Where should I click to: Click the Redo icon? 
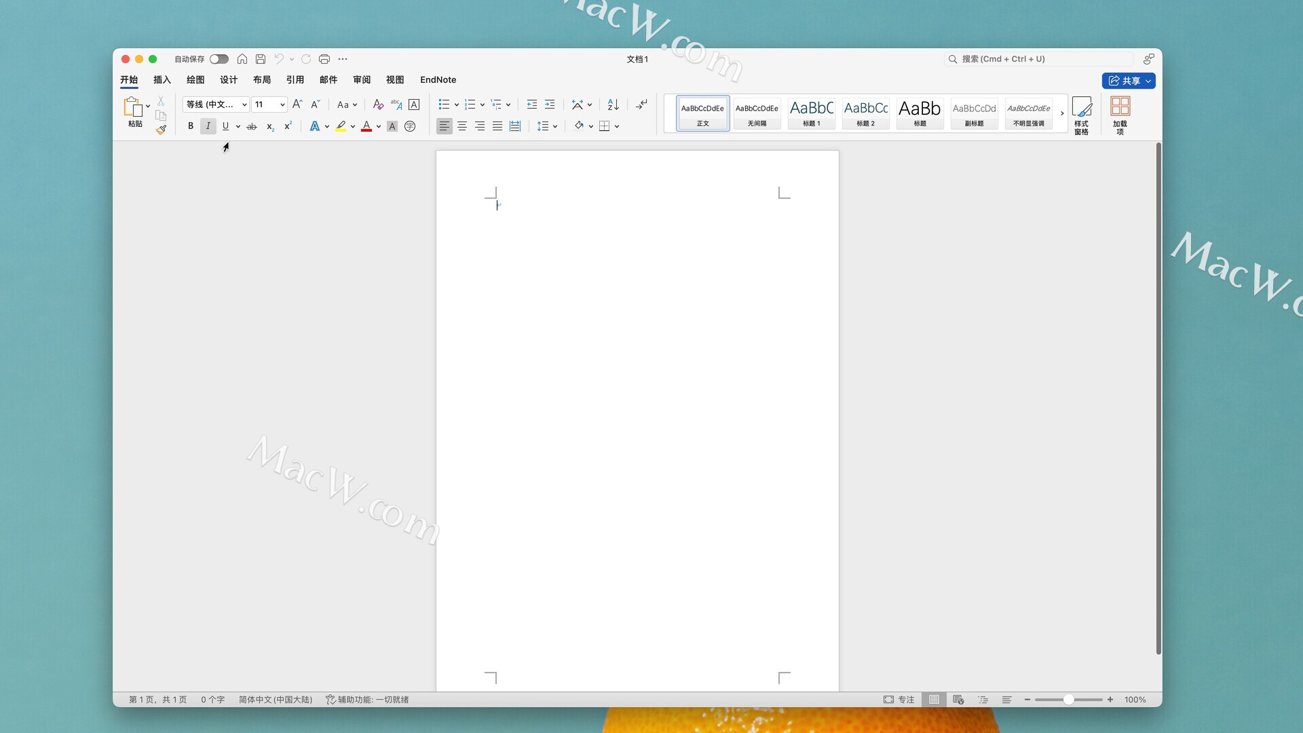(306, 59)
